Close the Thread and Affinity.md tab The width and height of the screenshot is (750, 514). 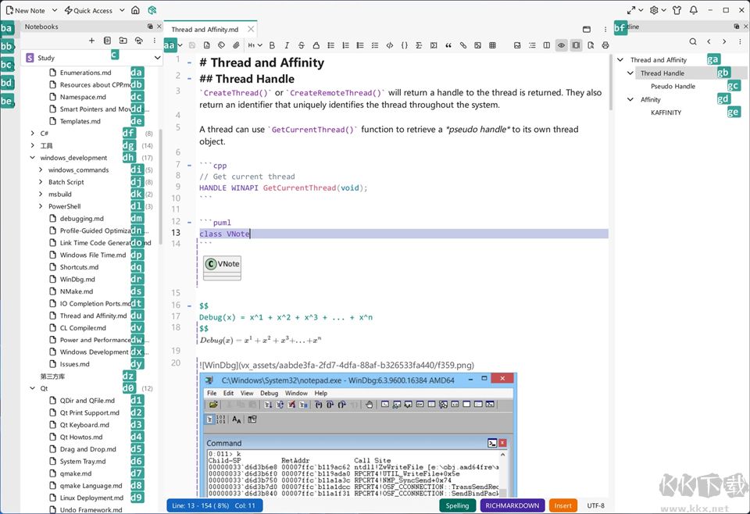[x=251, y=29]
